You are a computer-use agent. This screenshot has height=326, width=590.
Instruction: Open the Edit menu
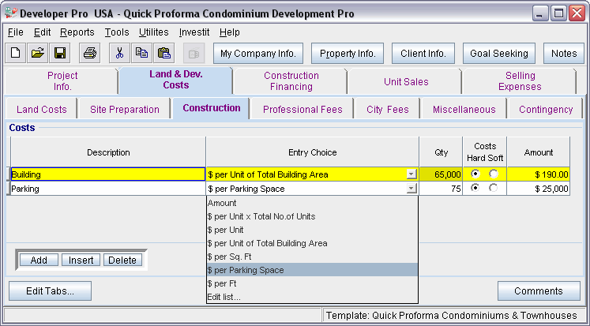click(x=42, y=32)
